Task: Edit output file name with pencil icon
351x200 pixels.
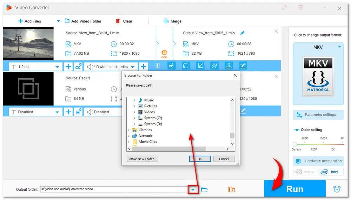Action: [242, 33]
